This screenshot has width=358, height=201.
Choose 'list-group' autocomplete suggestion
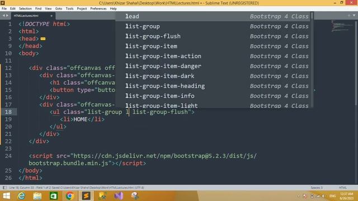pyautogui.click(x=213, y=26)
